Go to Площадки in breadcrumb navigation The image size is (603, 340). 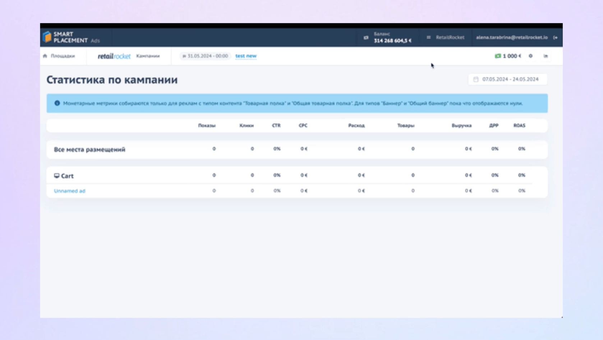click(x=63, y=56)
